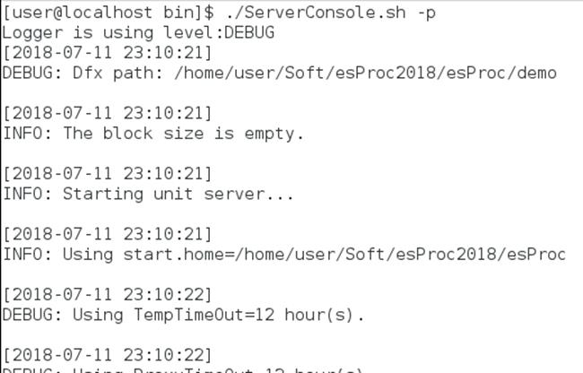Click the Using start.home info line
The image size is (583, 373).
pyautogui.click(x=284, y=255)
